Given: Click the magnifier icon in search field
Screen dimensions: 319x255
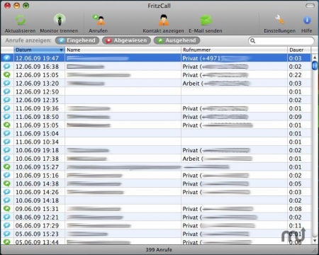Looking at the screenshot, I should 252,40.
